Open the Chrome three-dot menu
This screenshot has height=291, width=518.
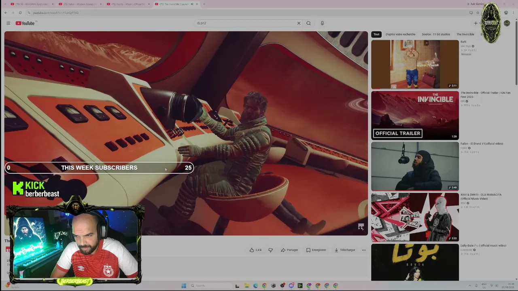[512, 13]
